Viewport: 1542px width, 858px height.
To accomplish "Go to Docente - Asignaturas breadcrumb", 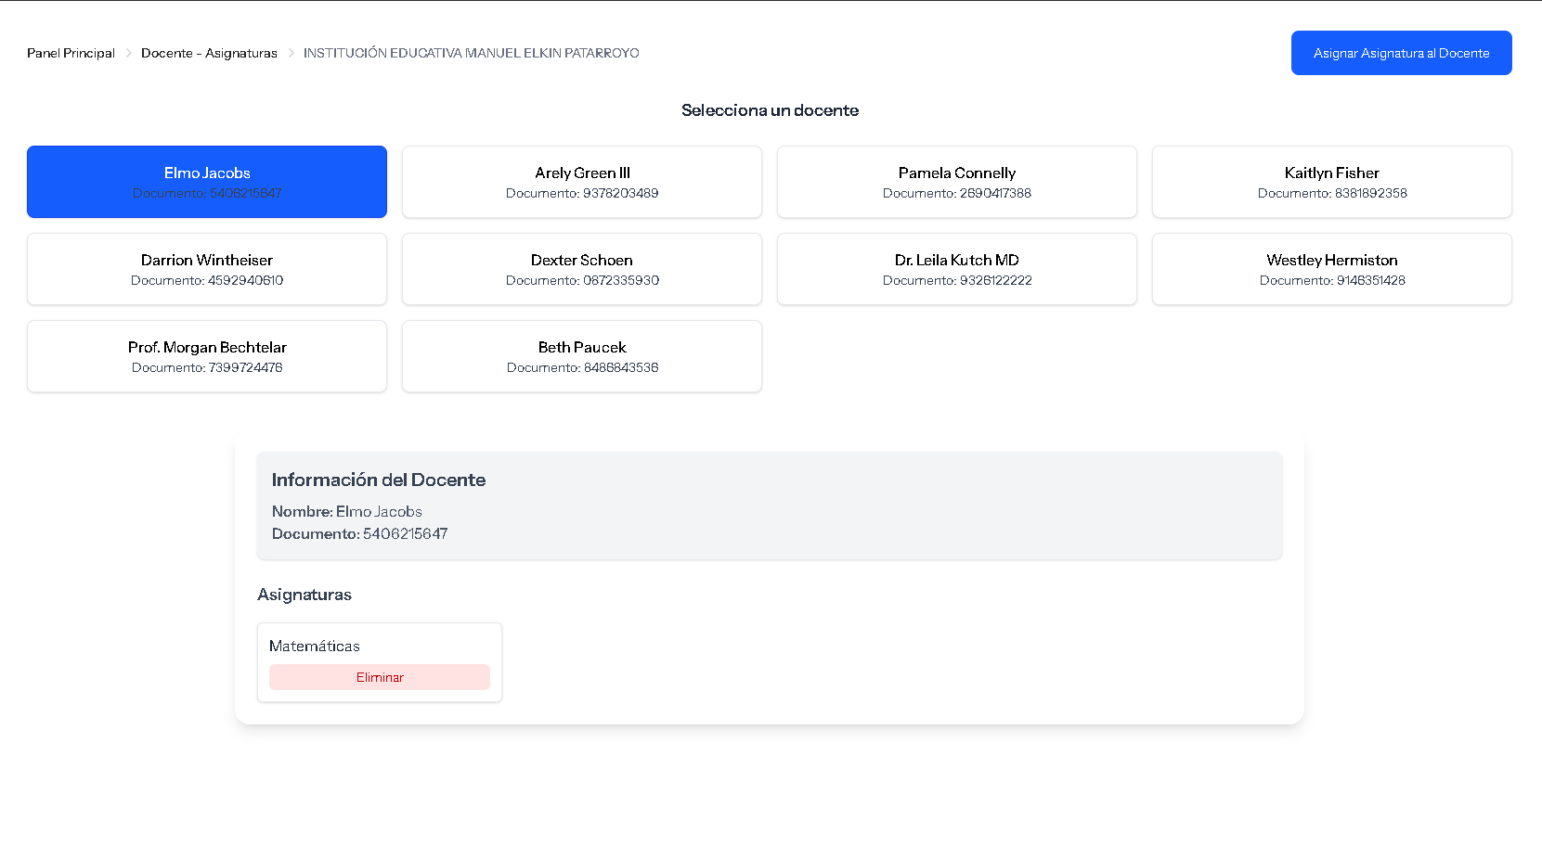I will coord(209,53).
